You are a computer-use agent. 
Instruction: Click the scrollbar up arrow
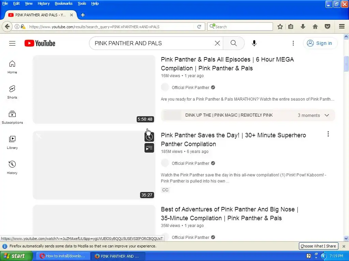click(346, 36)
